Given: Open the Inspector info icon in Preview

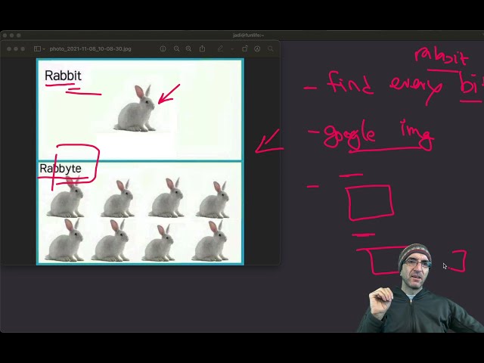Looking at the screenshot, I should 163,48.
